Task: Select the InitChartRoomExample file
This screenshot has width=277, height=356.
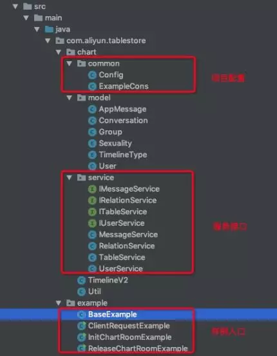Action: click(x=129, y=337)
